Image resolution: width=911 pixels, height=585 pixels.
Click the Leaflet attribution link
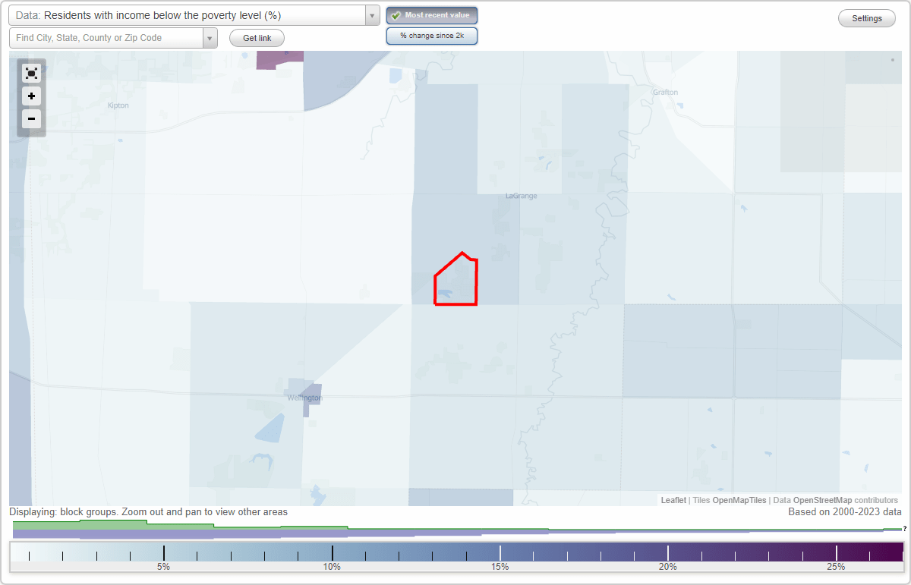(673, 500)
